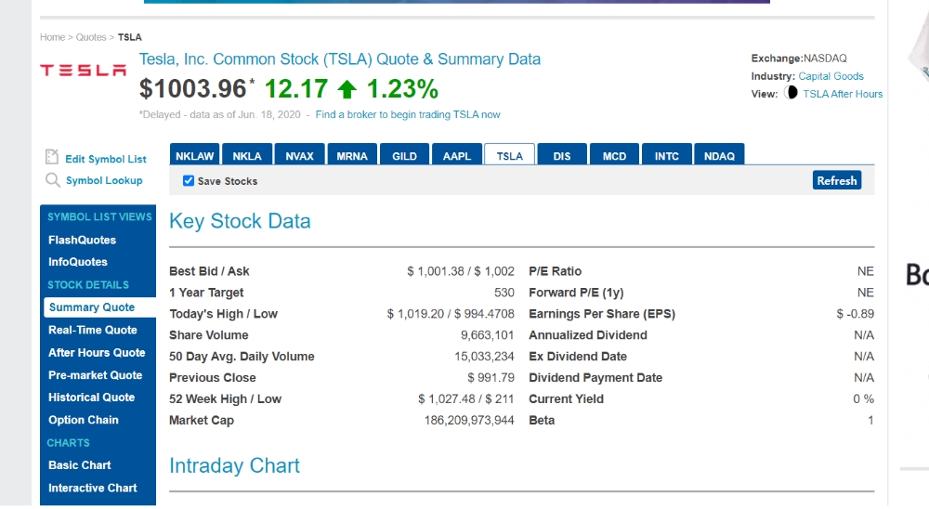Click the P/E Ratio label
Screen dimensions: 929x509
tap(556, 271)
